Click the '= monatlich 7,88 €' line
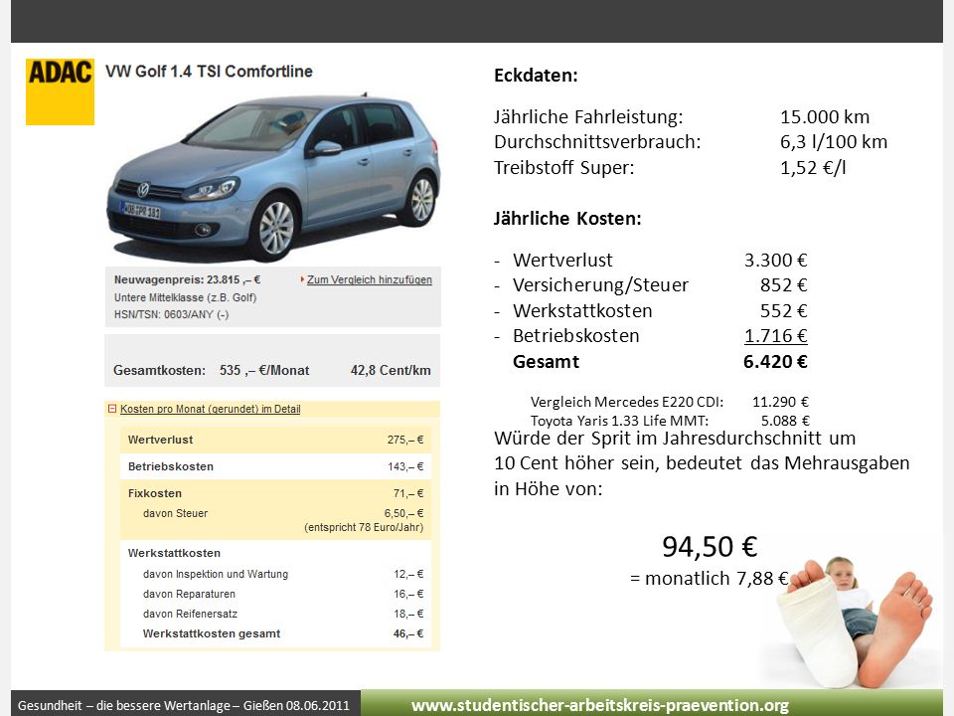Screen dimensions: 954x716 (710, 579)
